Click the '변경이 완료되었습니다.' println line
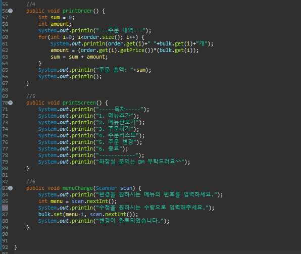 104,221
